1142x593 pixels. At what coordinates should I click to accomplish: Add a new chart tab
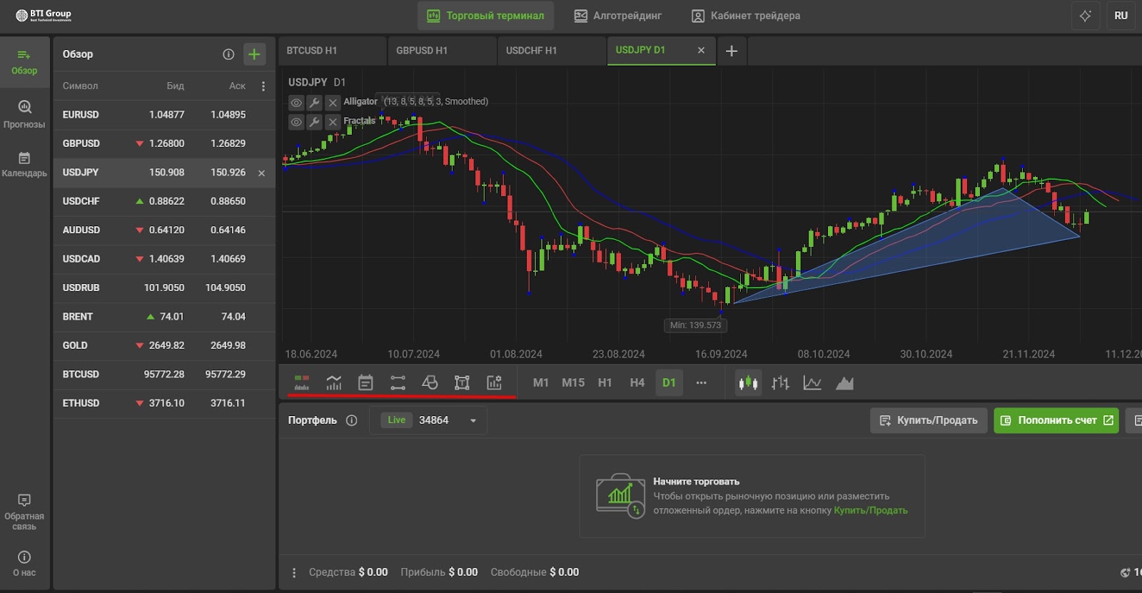click(x=732, y=51)
